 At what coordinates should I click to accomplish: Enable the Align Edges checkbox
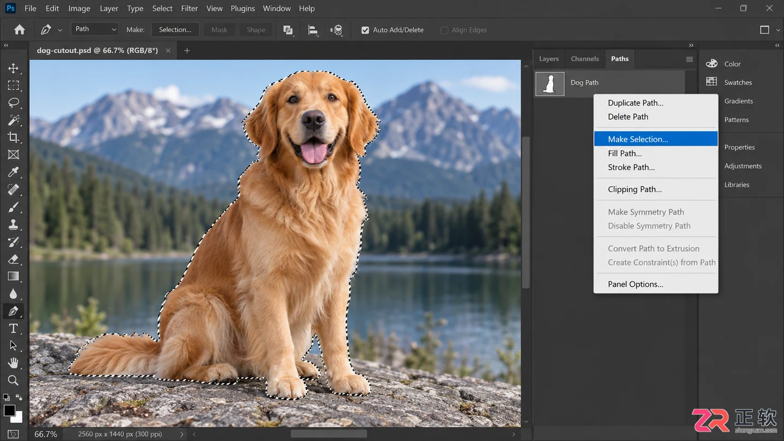tap(444, 30)
